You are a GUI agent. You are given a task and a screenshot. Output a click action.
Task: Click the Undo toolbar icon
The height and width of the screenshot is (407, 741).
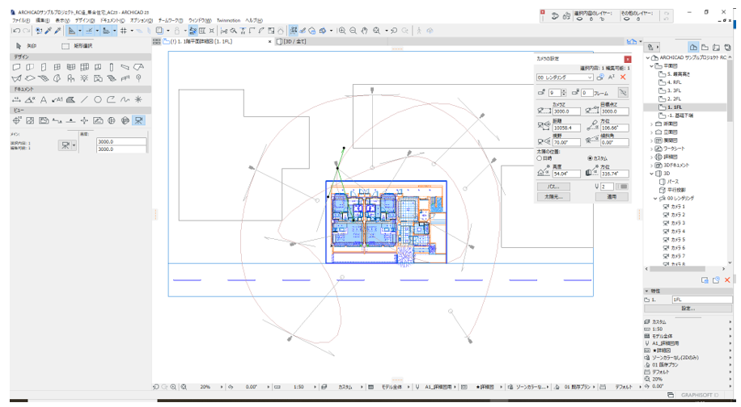(16, 31)
